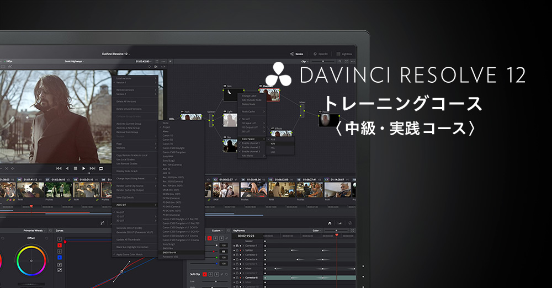Expand the ACES IDT submenu
This screenshot has height=288, width=552.
tap(121, 204)
